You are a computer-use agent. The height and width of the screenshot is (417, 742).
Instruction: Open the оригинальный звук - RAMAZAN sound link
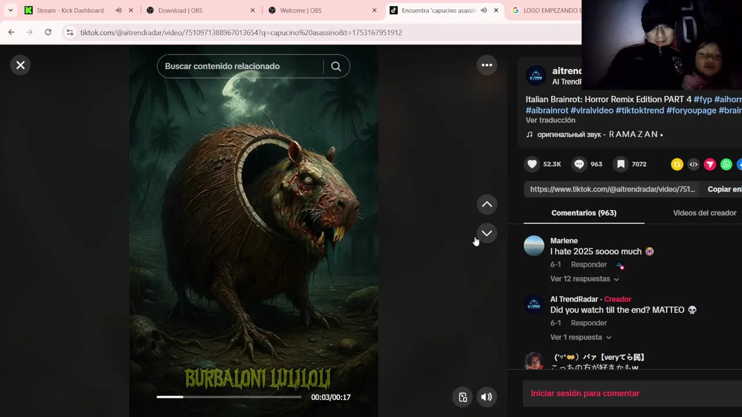(x=600, y=134)
